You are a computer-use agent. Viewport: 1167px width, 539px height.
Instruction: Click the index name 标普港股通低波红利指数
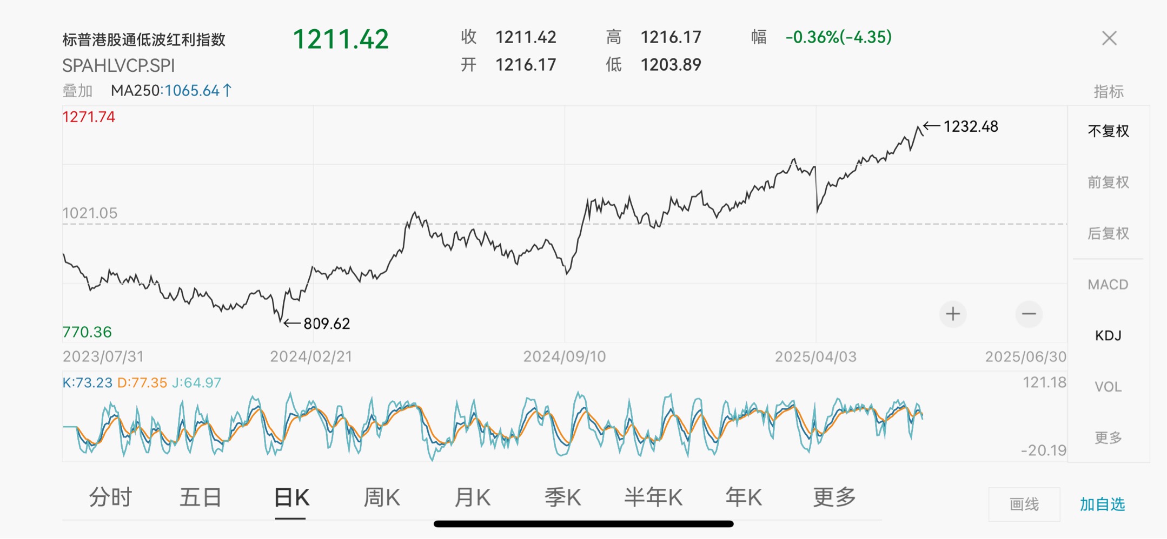(x=144, y=39)
